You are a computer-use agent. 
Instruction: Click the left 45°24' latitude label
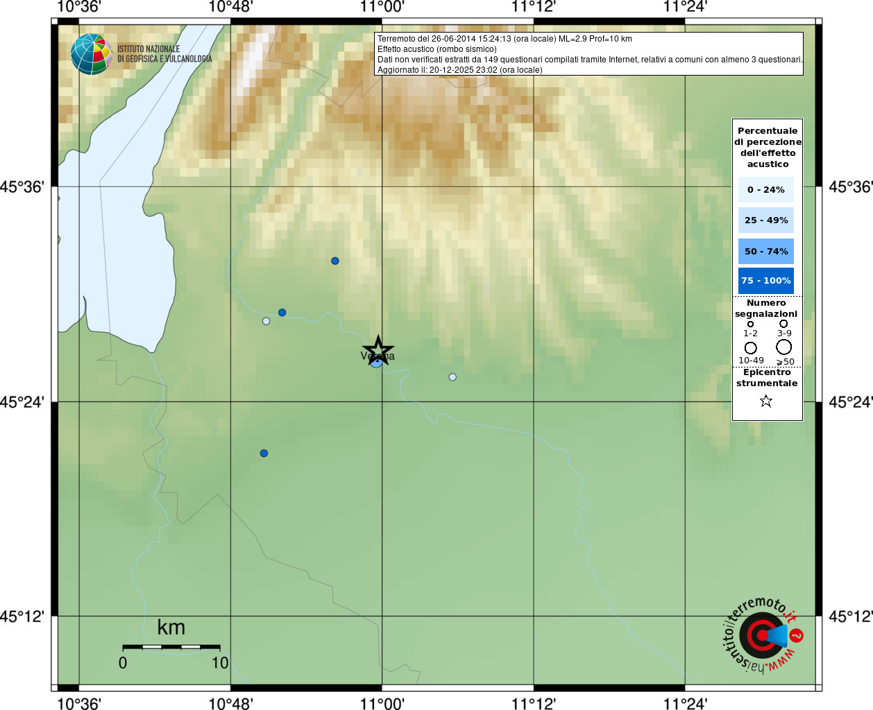click(22, 402)
